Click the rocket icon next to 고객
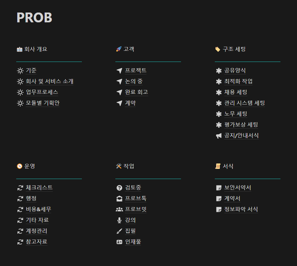Viewport: 297px width, 266px height. pos(119,48)
